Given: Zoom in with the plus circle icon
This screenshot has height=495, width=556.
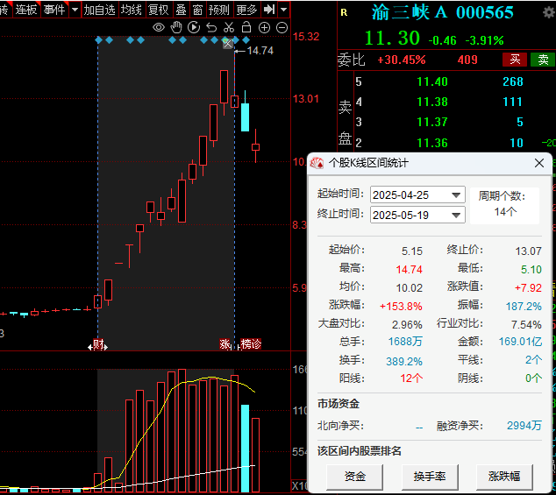Looking at the screenshot, I should click(264, 28).
